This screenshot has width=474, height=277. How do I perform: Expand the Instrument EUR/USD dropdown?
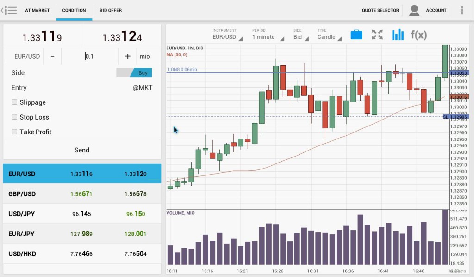(x=227, y=35)
